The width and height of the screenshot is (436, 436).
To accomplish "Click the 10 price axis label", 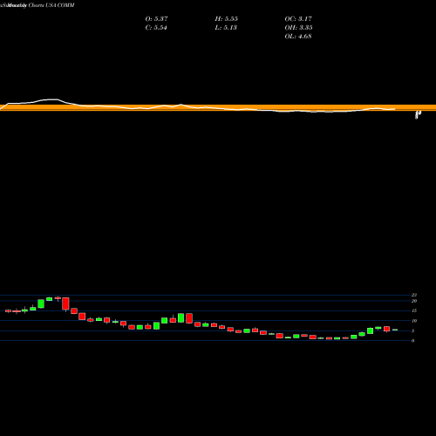I will (414, 321).
